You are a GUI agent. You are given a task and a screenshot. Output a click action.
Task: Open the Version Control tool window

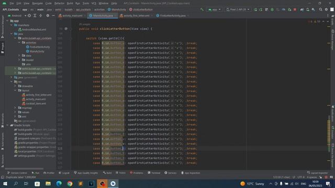[x=17, y=173]
